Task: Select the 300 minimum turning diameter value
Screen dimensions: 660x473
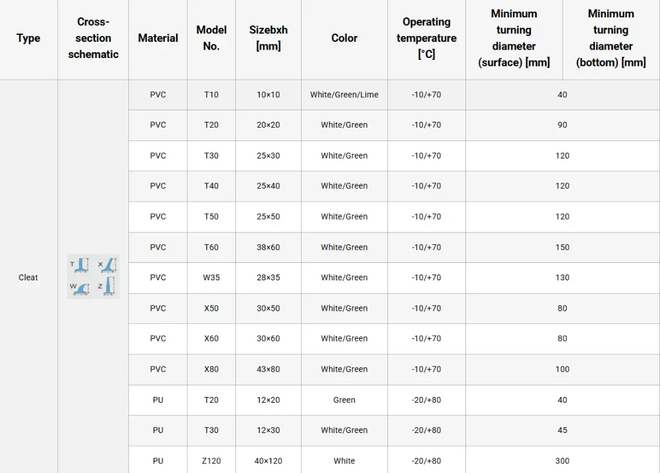Action: pyautogui.click(x=562, y=461)
